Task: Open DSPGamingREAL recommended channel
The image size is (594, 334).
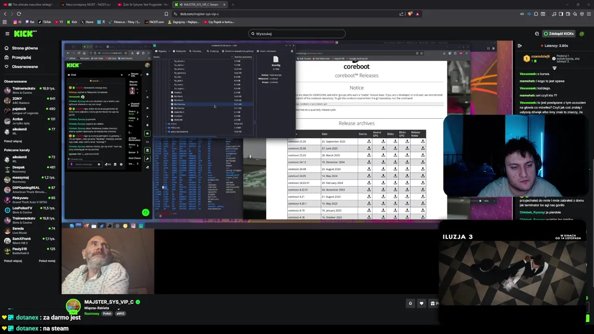Action: tap(30, 189)
